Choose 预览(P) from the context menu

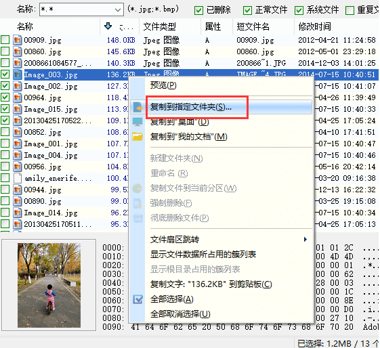[163, 85]
